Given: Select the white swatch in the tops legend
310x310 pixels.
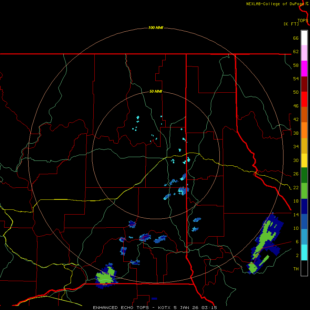Looking at the screenshot, I should tap(304, 38).
